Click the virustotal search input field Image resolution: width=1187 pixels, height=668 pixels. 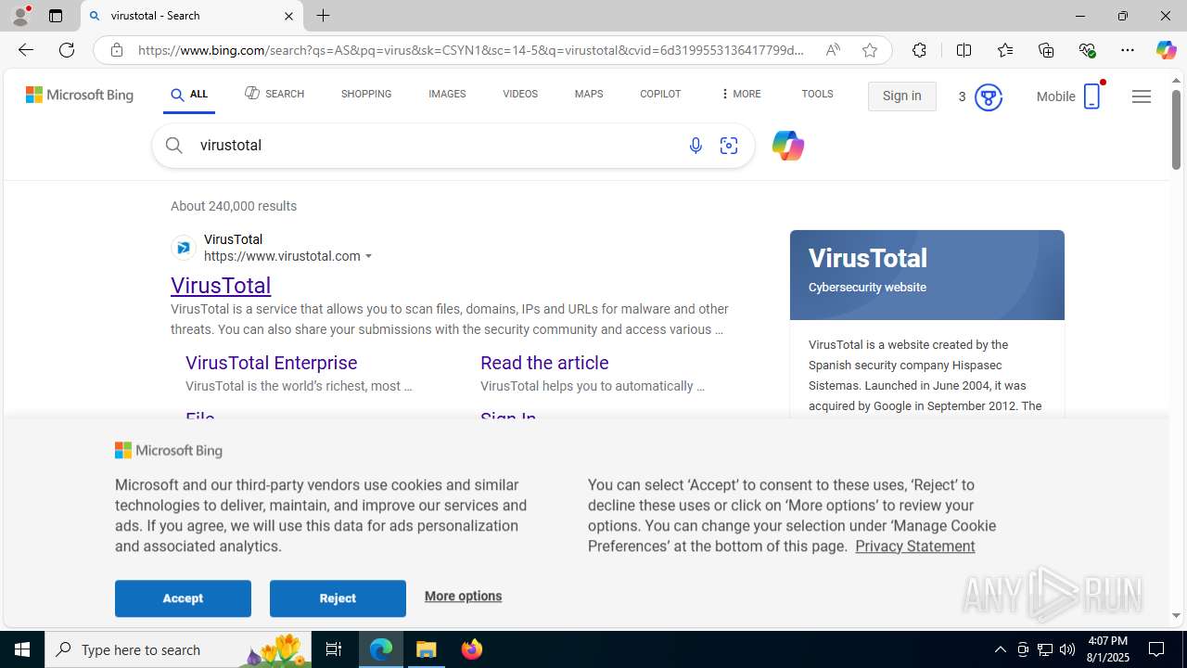coord(436,146)
